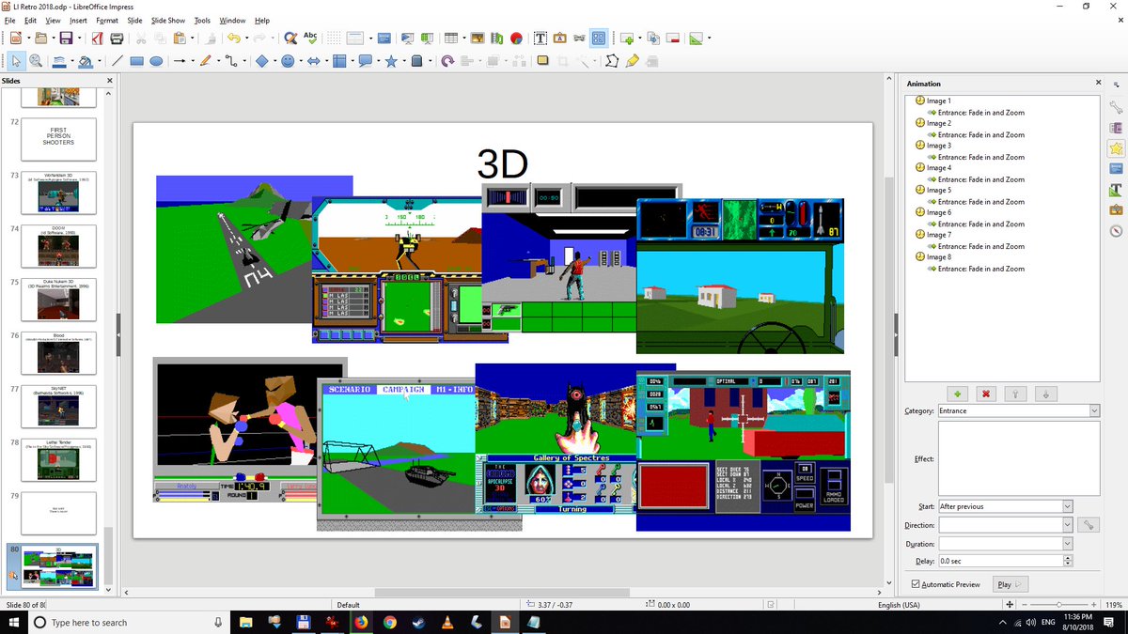Open the File menu
The width and height of the screenshot is (1128, 634).
tap(11, 20)
